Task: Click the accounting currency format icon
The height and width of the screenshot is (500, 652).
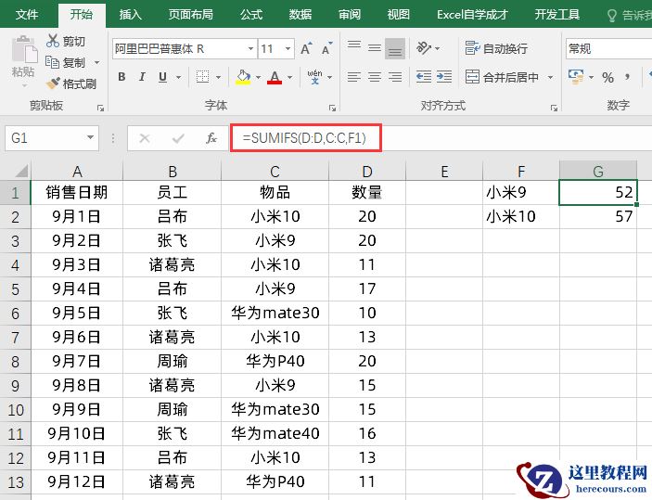Action: (576, 77)
